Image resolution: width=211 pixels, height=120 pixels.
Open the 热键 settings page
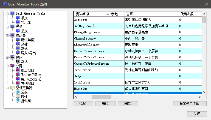tap(24, 44)
